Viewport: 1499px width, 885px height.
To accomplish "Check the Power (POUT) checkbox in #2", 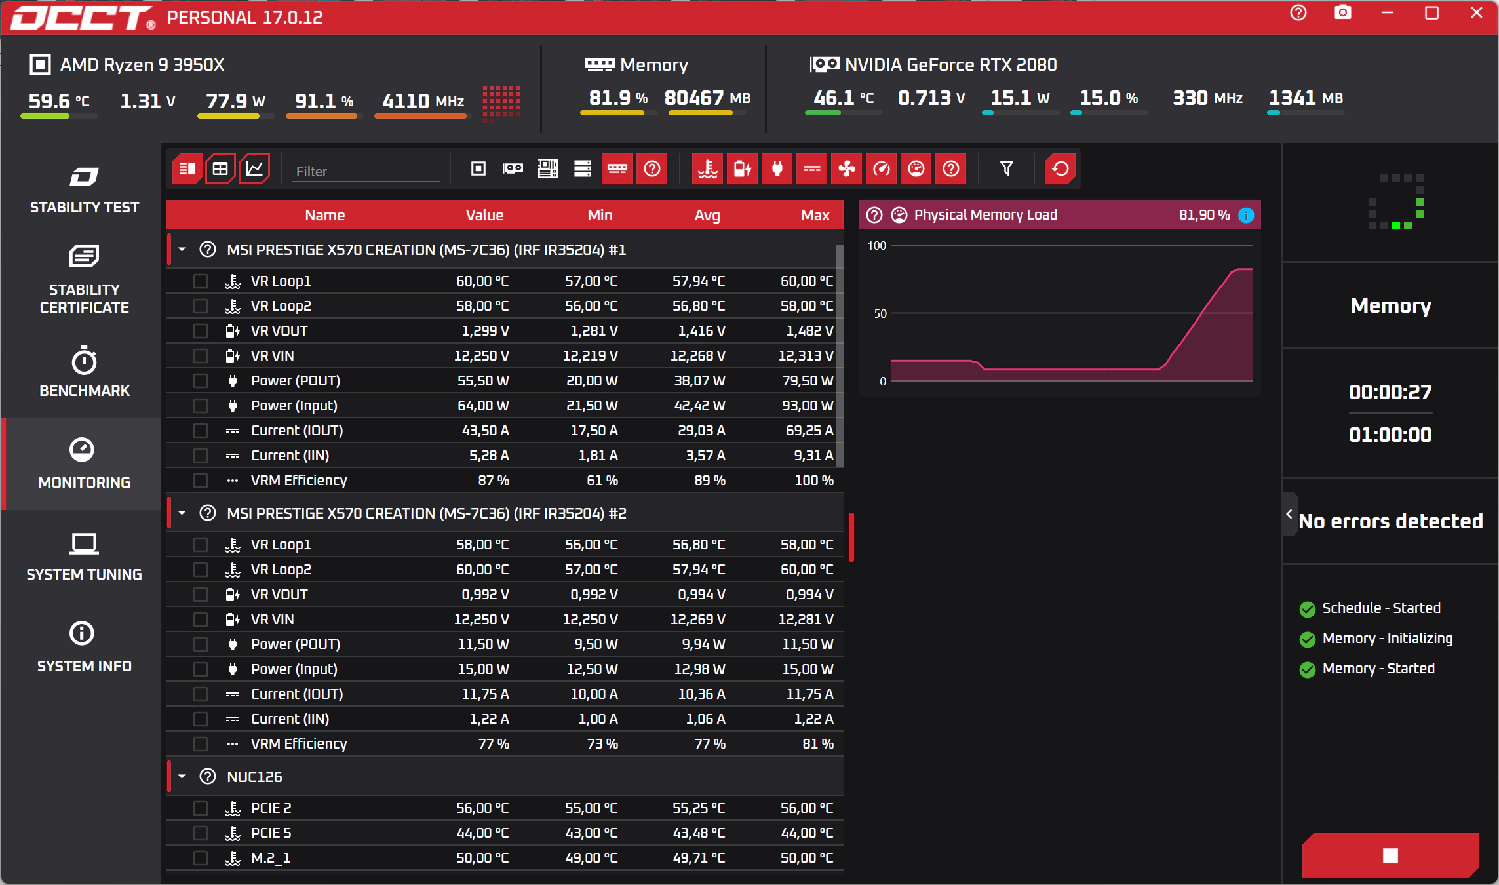I will (201, 644).
